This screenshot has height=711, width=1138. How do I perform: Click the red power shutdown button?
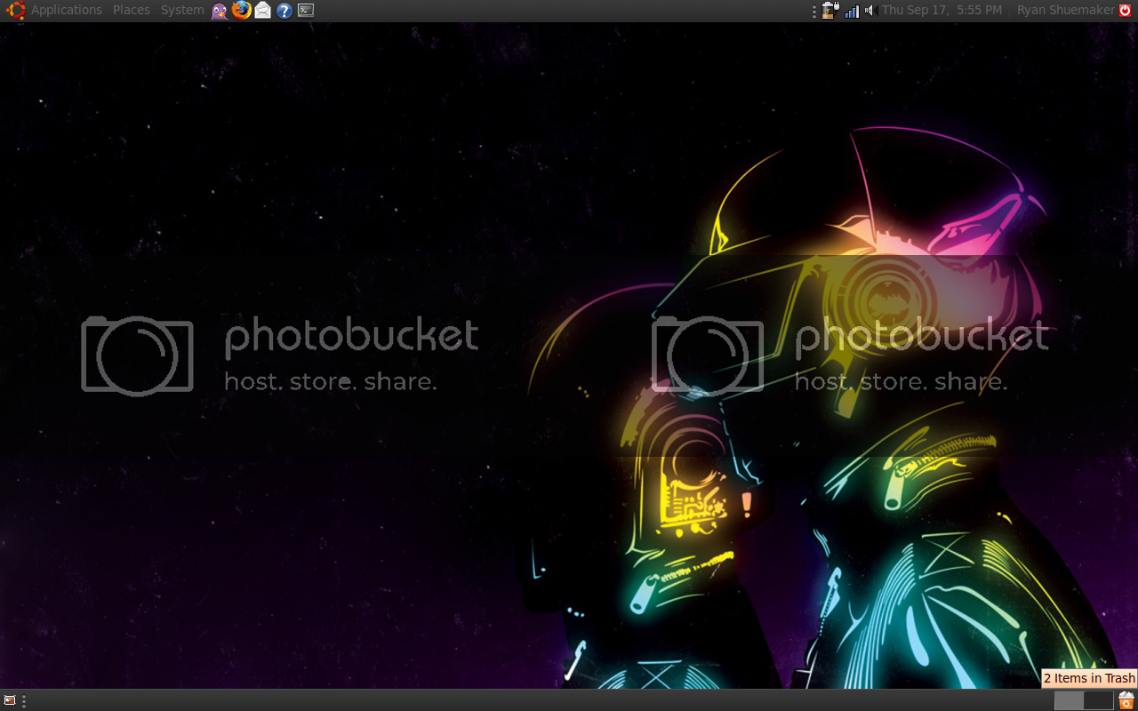1125,11
